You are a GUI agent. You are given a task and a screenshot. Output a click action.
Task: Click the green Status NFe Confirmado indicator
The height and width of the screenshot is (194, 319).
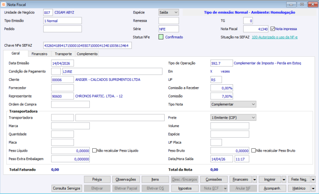tap(161, 37)
